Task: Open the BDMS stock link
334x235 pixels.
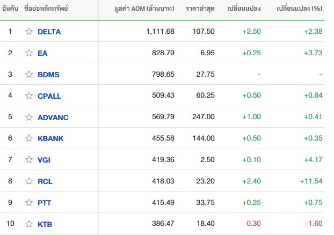Action: 48,75
